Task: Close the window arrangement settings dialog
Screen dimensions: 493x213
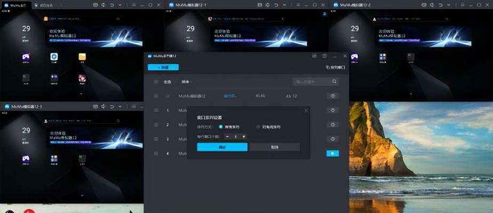Action: (x=306, y=111)
